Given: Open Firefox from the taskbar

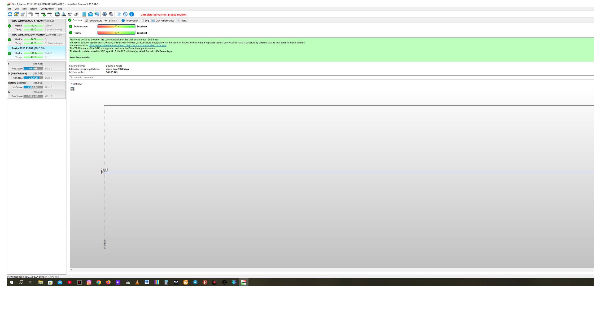Looking at the screenshot, I should click(108, 283).
